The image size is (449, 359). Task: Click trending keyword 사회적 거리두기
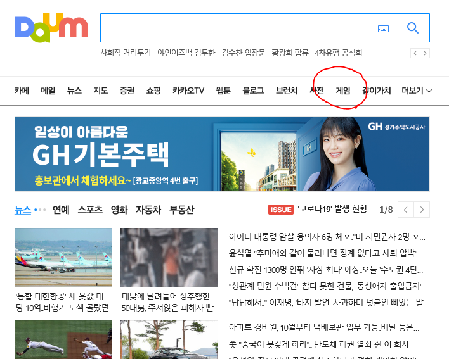click(x=126, y=53)
